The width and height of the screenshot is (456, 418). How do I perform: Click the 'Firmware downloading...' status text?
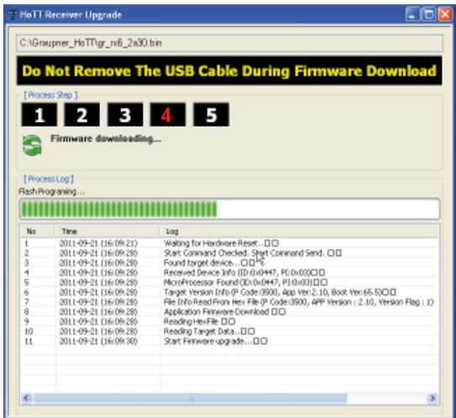tap(106, 138)
